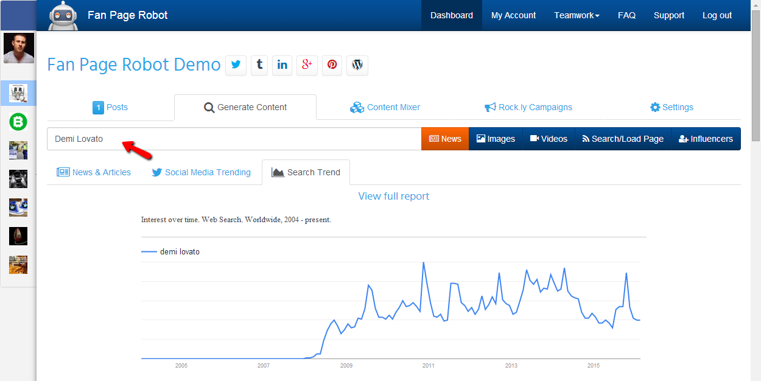Click the Google Plus icon button
Image resolution: width=761 pixels, height=381 pixels.
click(x=307, y=65)
